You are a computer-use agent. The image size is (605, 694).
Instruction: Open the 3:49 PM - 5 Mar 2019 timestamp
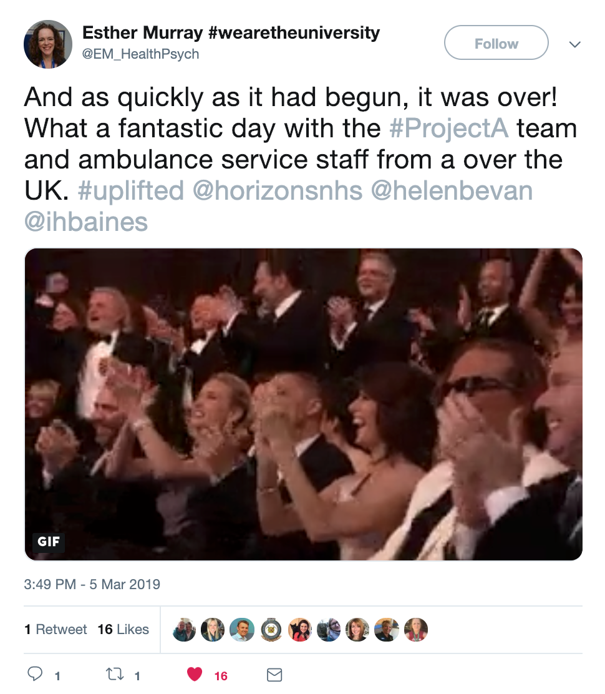92,584
